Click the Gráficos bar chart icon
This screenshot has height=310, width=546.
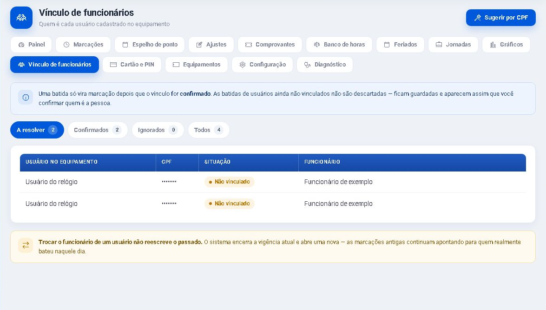pos(493,45)
